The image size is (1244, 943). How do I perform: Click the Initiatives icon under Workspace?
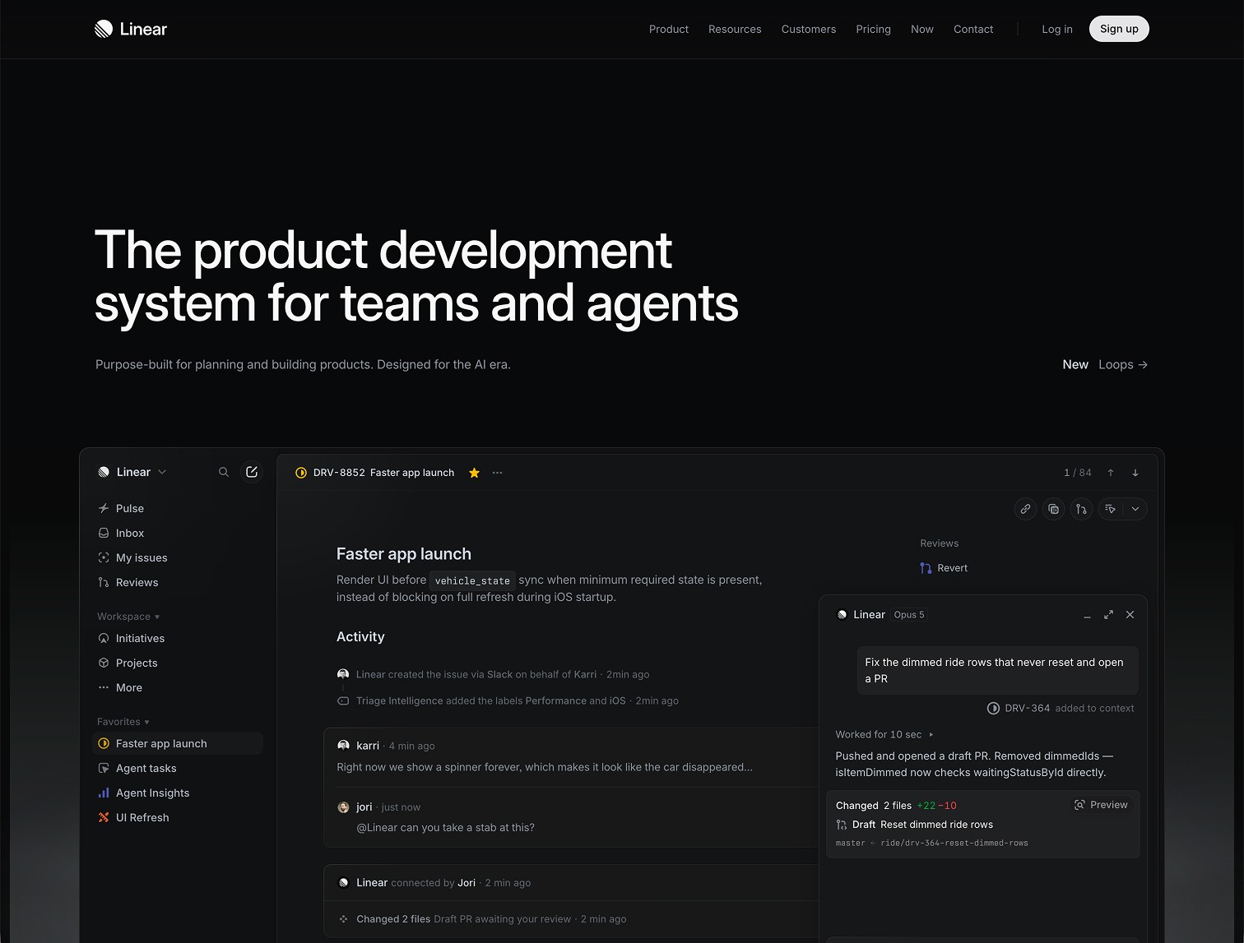coord(104,638)
